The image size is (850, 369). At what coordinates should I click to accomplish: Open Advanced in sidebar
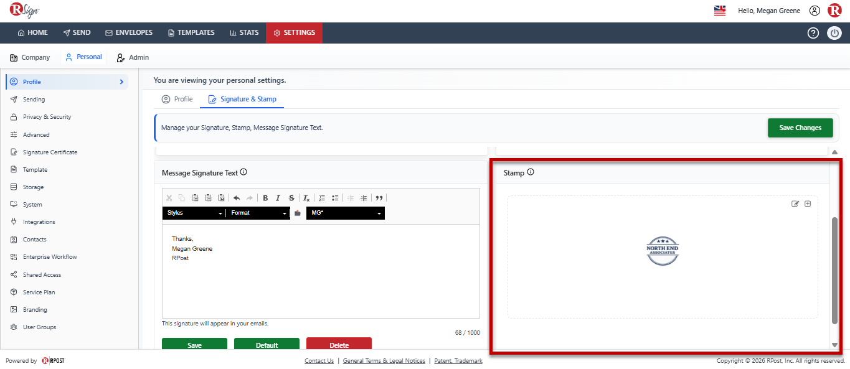(36, 135)
